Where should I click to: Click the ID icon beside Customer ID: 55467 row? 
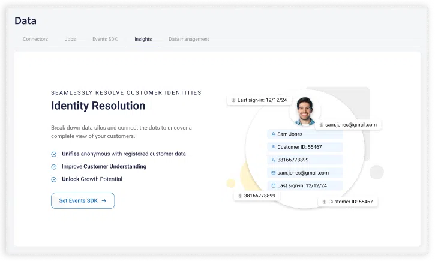[274, 147]
